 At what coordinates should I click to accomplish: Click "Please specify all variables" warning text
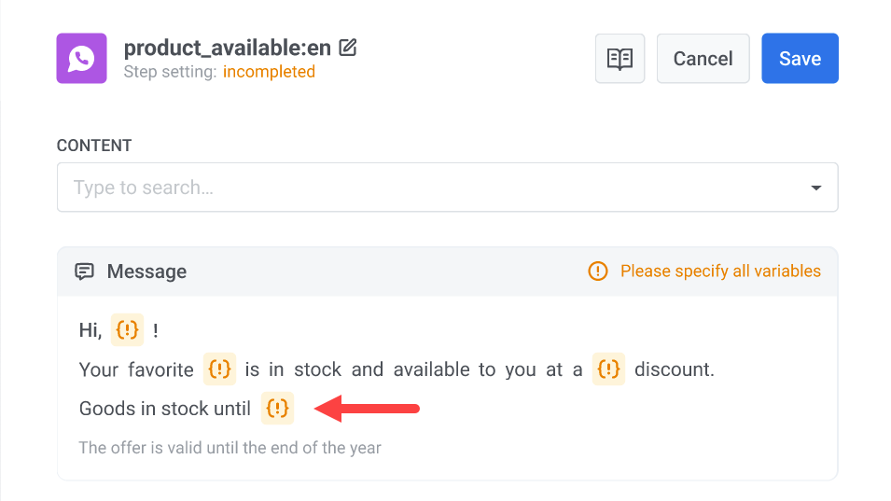(x=720, y=271)
